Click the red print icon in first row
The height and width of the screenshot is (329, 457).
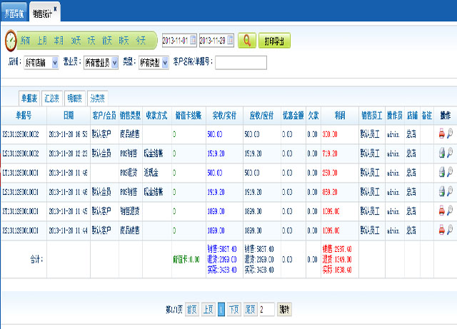(442, 133)
